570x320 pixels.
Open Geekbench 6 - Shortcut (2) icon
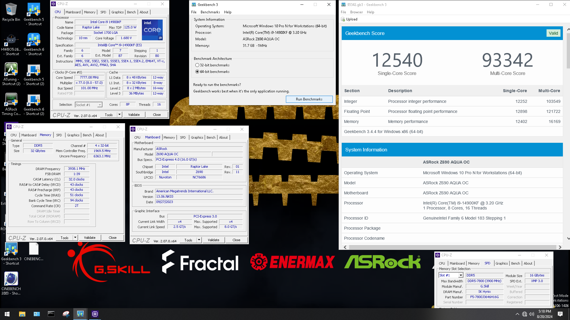click(x=34, y=104)
